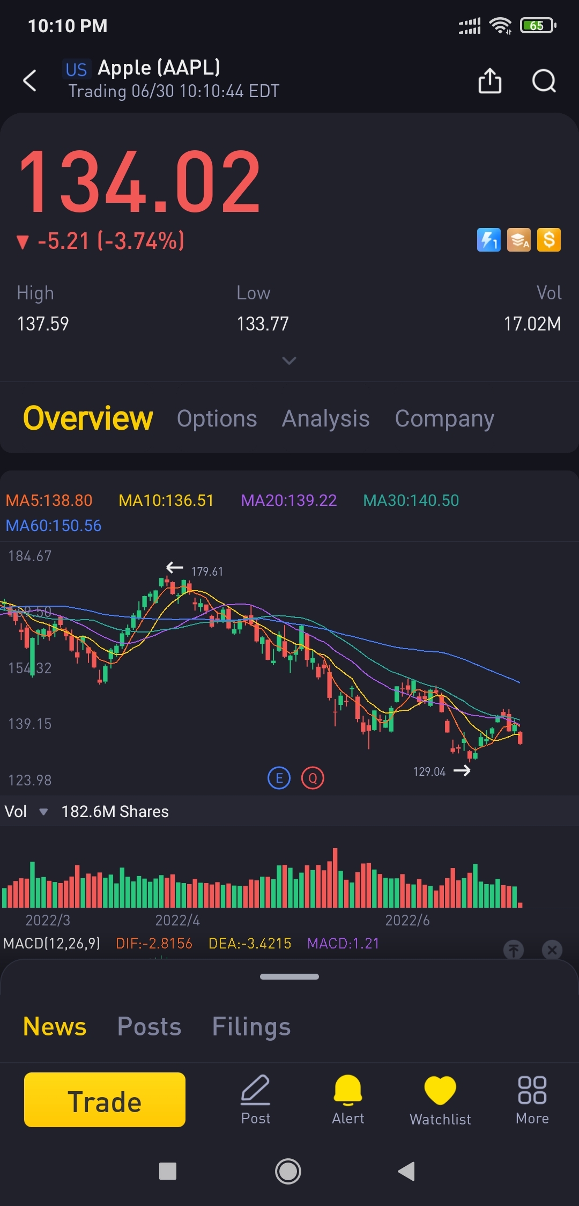Tap the 134.02 current price

[x=140, y=181]
